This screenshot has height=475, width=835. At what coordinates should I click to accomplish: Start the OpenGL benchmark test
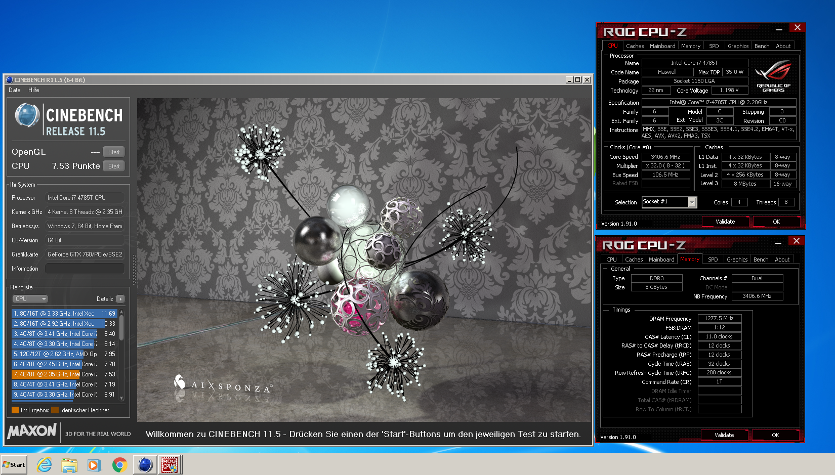(x=114, y=152)
